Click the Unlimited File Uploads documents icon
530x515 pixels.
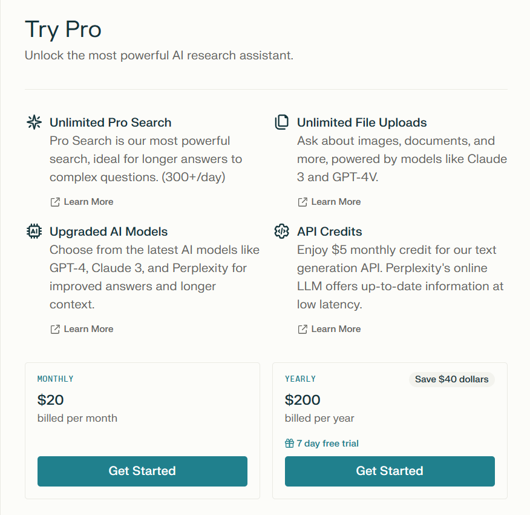pos(282,122)
